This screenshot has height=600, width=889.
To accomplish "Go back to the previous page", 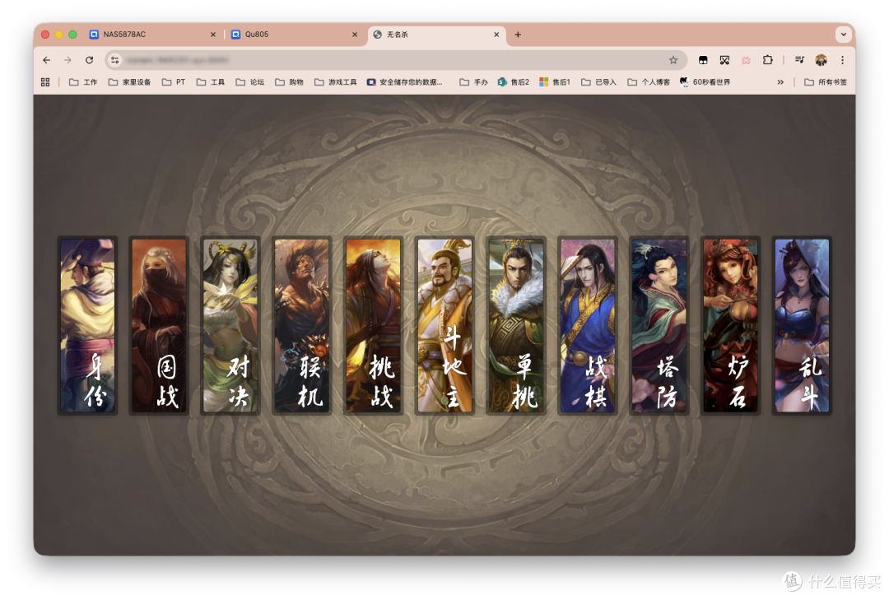I will click(x=46, y=60).
